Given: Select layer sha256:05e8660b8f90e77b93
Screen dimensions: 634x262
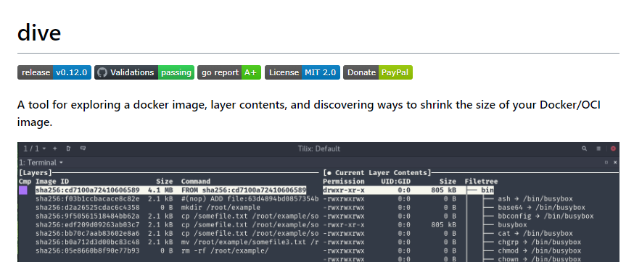Looking at the screenshot, I should 88,250.
